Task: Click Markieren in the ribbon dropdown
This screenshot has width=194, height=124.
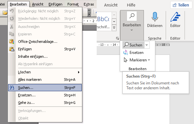Action: pos(137,60)
